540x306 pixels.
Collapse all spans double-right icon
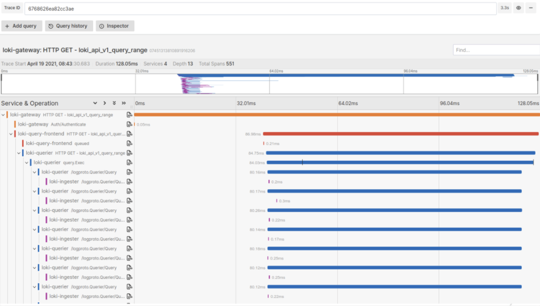(x=124, y=103)
